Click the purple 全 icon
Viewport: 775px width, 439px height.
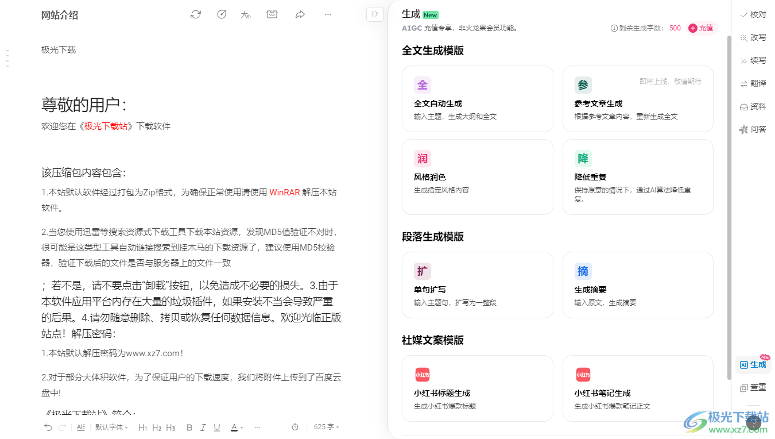(423, 85)
